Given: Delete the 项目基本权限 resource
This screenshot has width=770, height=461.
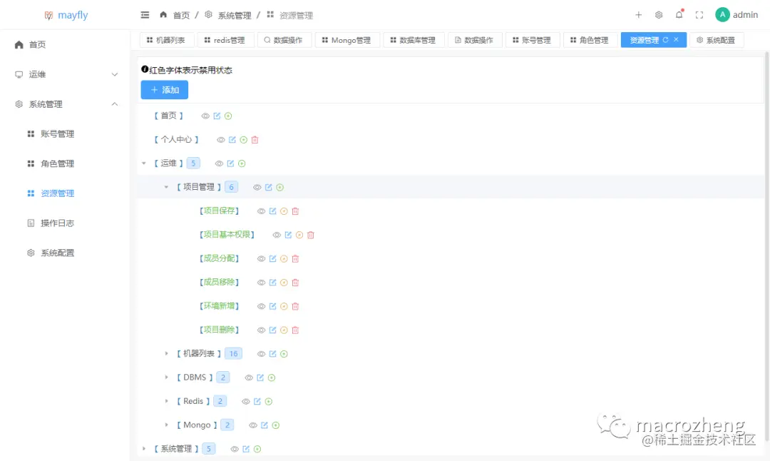Looking at the screenshot, I should click(x=311, y=235).
